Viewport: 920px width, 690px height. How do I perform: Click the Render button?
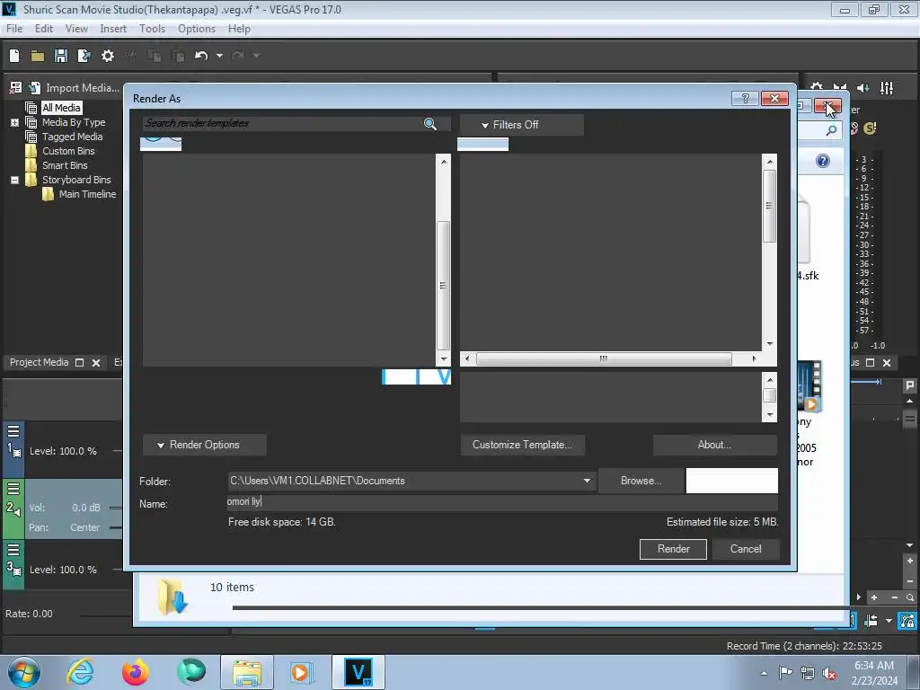(673, 549)
